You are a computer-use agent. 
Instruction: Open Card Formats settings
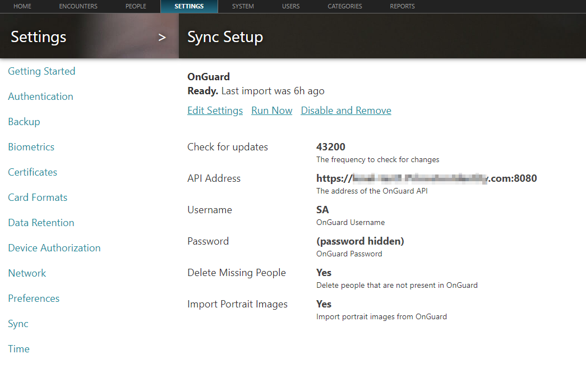(x=38, y=197)
